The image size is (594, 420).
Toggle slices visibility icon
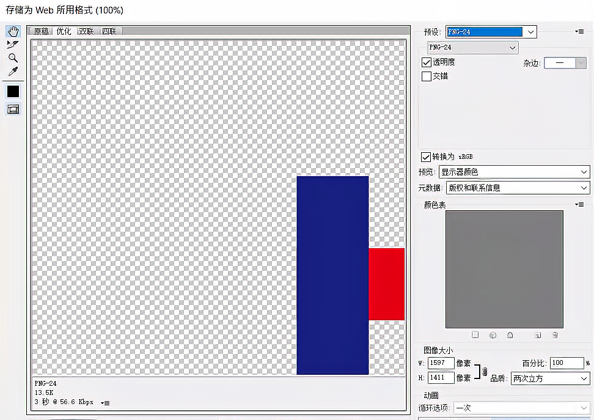coord(13,109)
